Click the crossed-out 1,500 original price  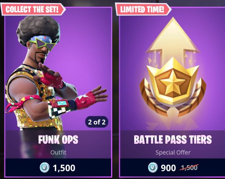189,167
